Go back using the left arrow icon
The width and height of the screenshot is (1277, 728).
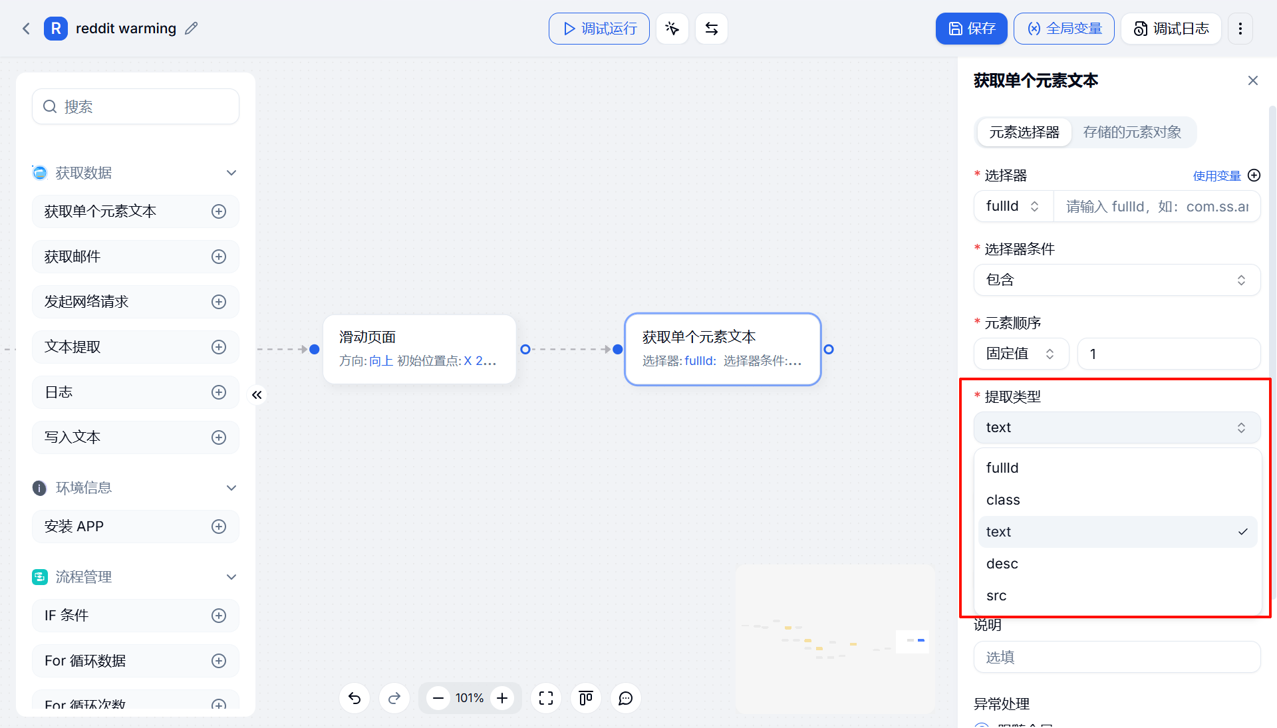[x=27, y=29]
